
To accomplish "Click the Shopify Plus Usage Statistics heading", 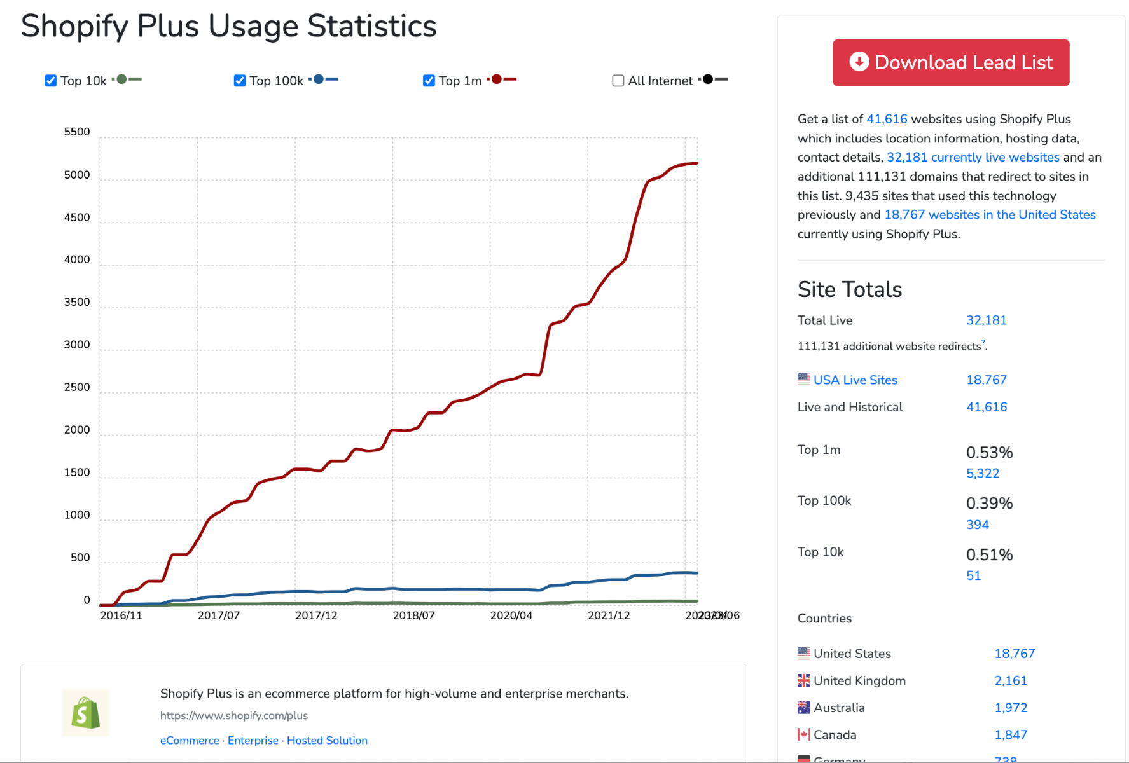I will tap(229, 27).
